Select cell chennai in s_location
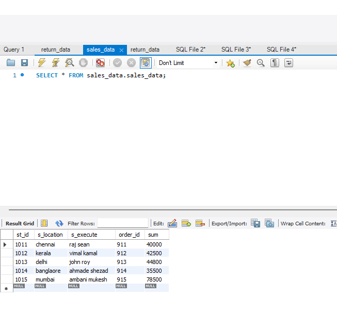Screen dimensions: 337x330 (x=51, y=244)
